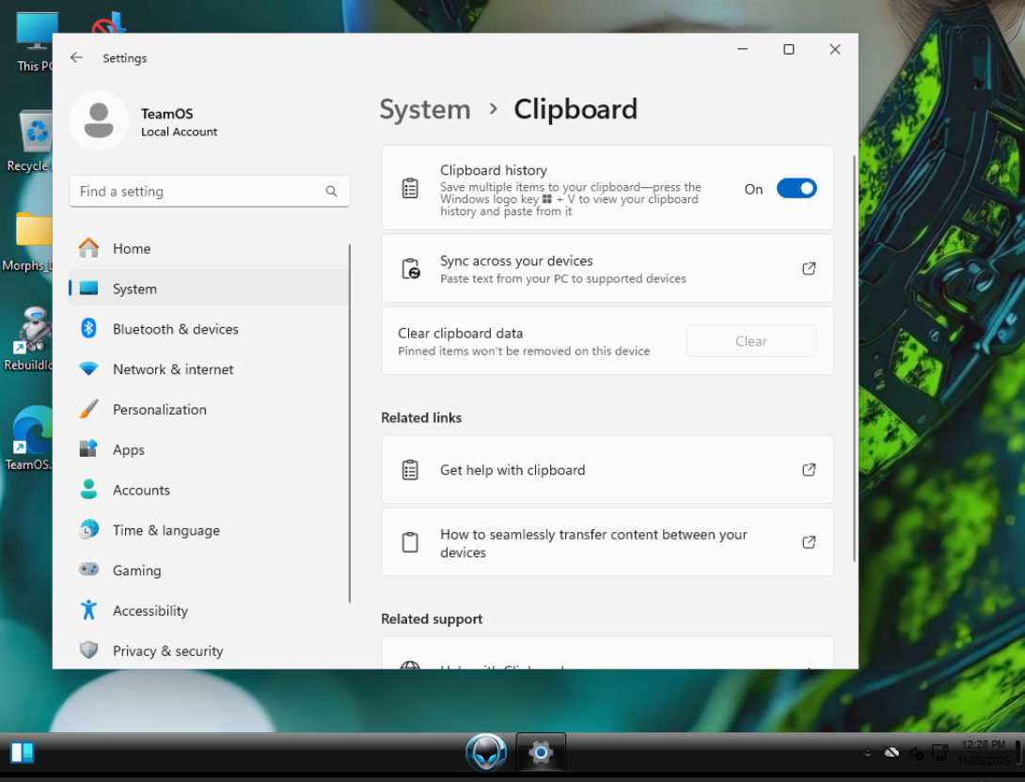Click the This PC desktop icon

coord(33,41)
